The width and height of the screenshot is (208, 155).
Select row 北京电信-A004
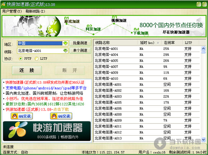147,55
